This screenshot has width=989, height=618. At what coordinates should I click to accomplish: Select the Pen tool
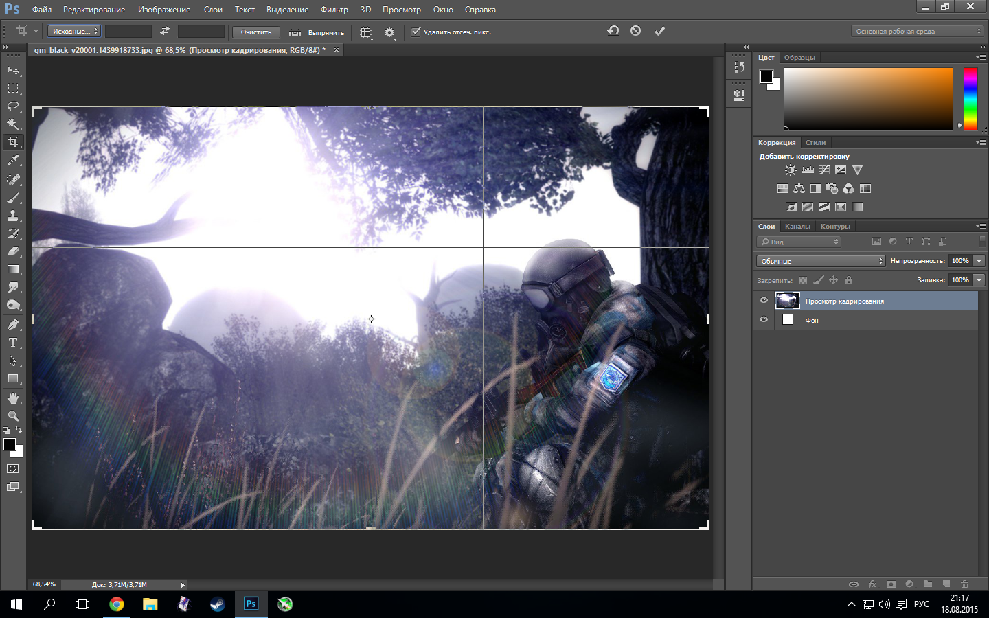pos(13,325)
